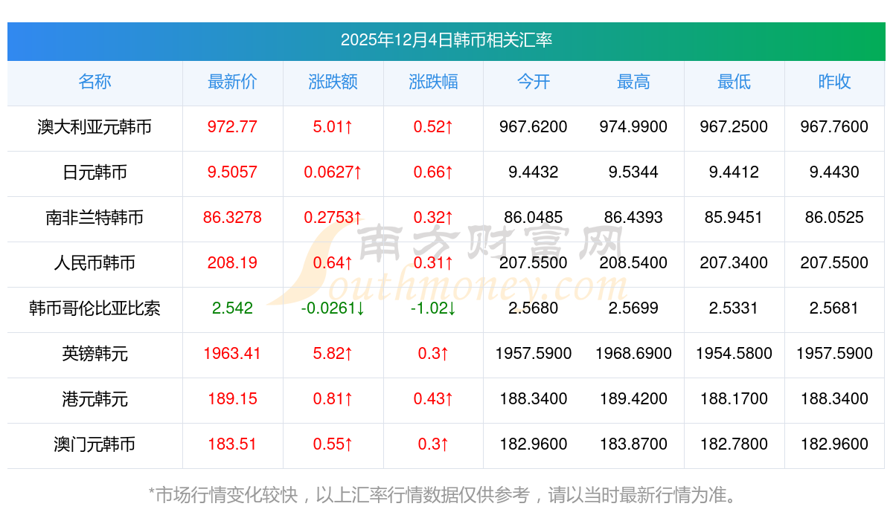The height and width of the screenshot is (518, 893).
Task: Click change percent 0.32↑
Action: [x=433, y=218]
